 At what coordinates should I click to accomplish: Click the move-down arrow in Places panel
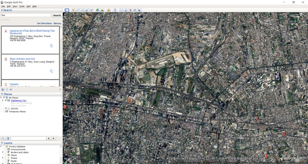(54, 138)
